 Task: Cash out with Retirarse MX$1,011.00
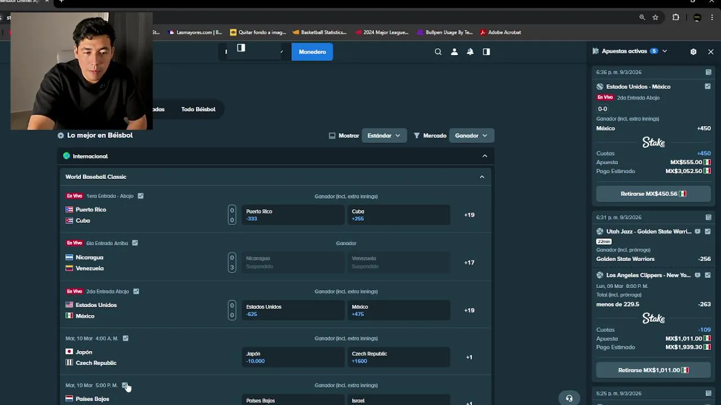[653, 370]
